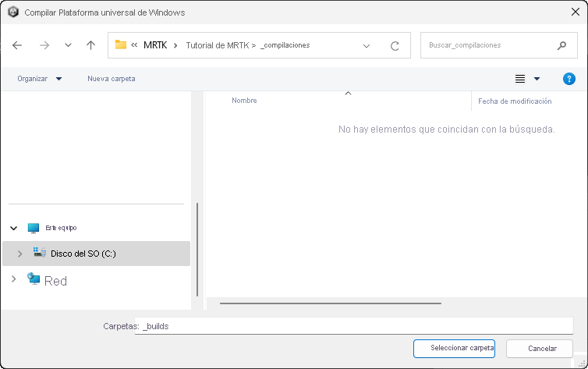Select Red in the navigation pane
Screen dimensions: 588x369
(x=55, y=281)
